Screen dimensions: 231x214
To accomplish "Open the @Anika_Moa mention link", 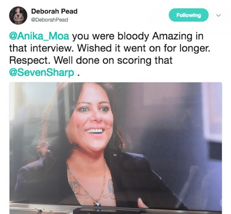I will point(39,36).
